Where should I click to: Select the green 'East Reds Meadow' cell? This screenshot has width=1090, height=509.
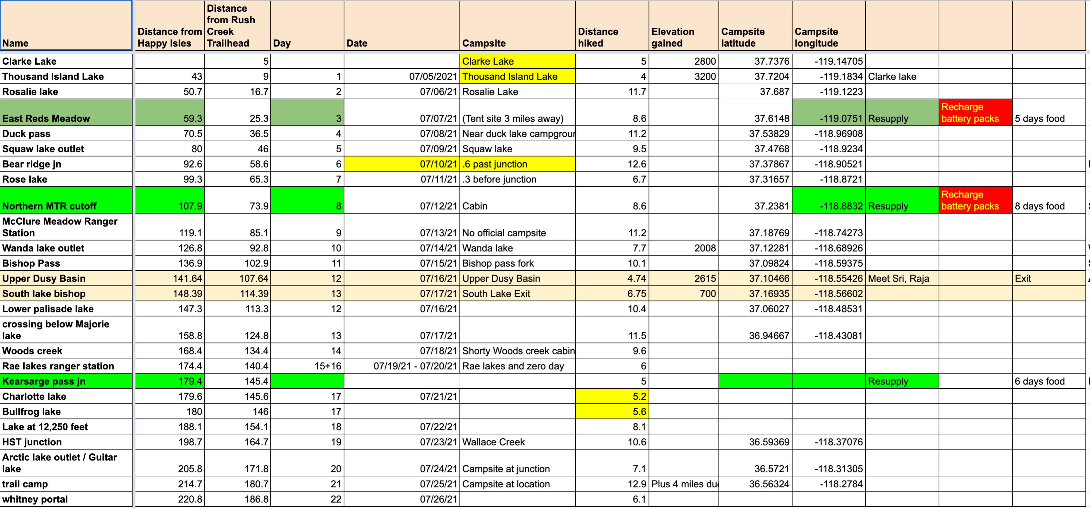coord(67,112)
